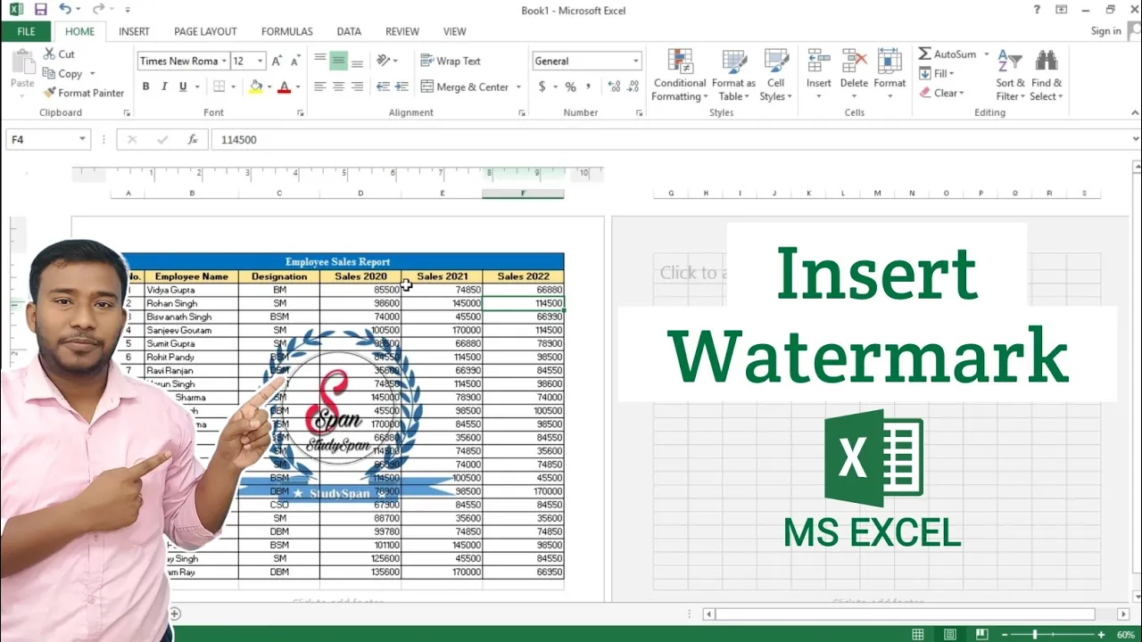
Task: Switch to the DATA tab
Action: [x=349, y=31]
